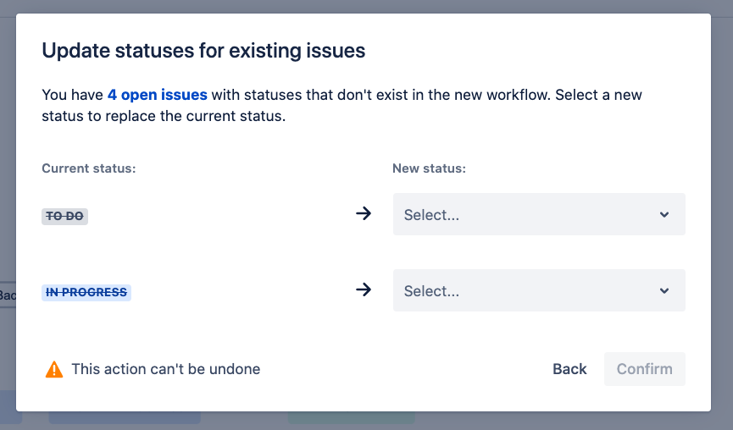Open the '4 open issues' link
The width and height of the screenshot is (733, 430).
tap(157, 95)
